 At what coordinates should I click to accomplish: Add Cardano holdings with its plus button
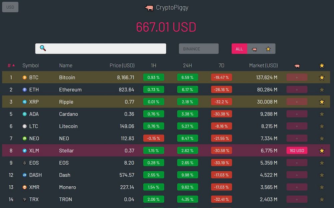point(297,114)
